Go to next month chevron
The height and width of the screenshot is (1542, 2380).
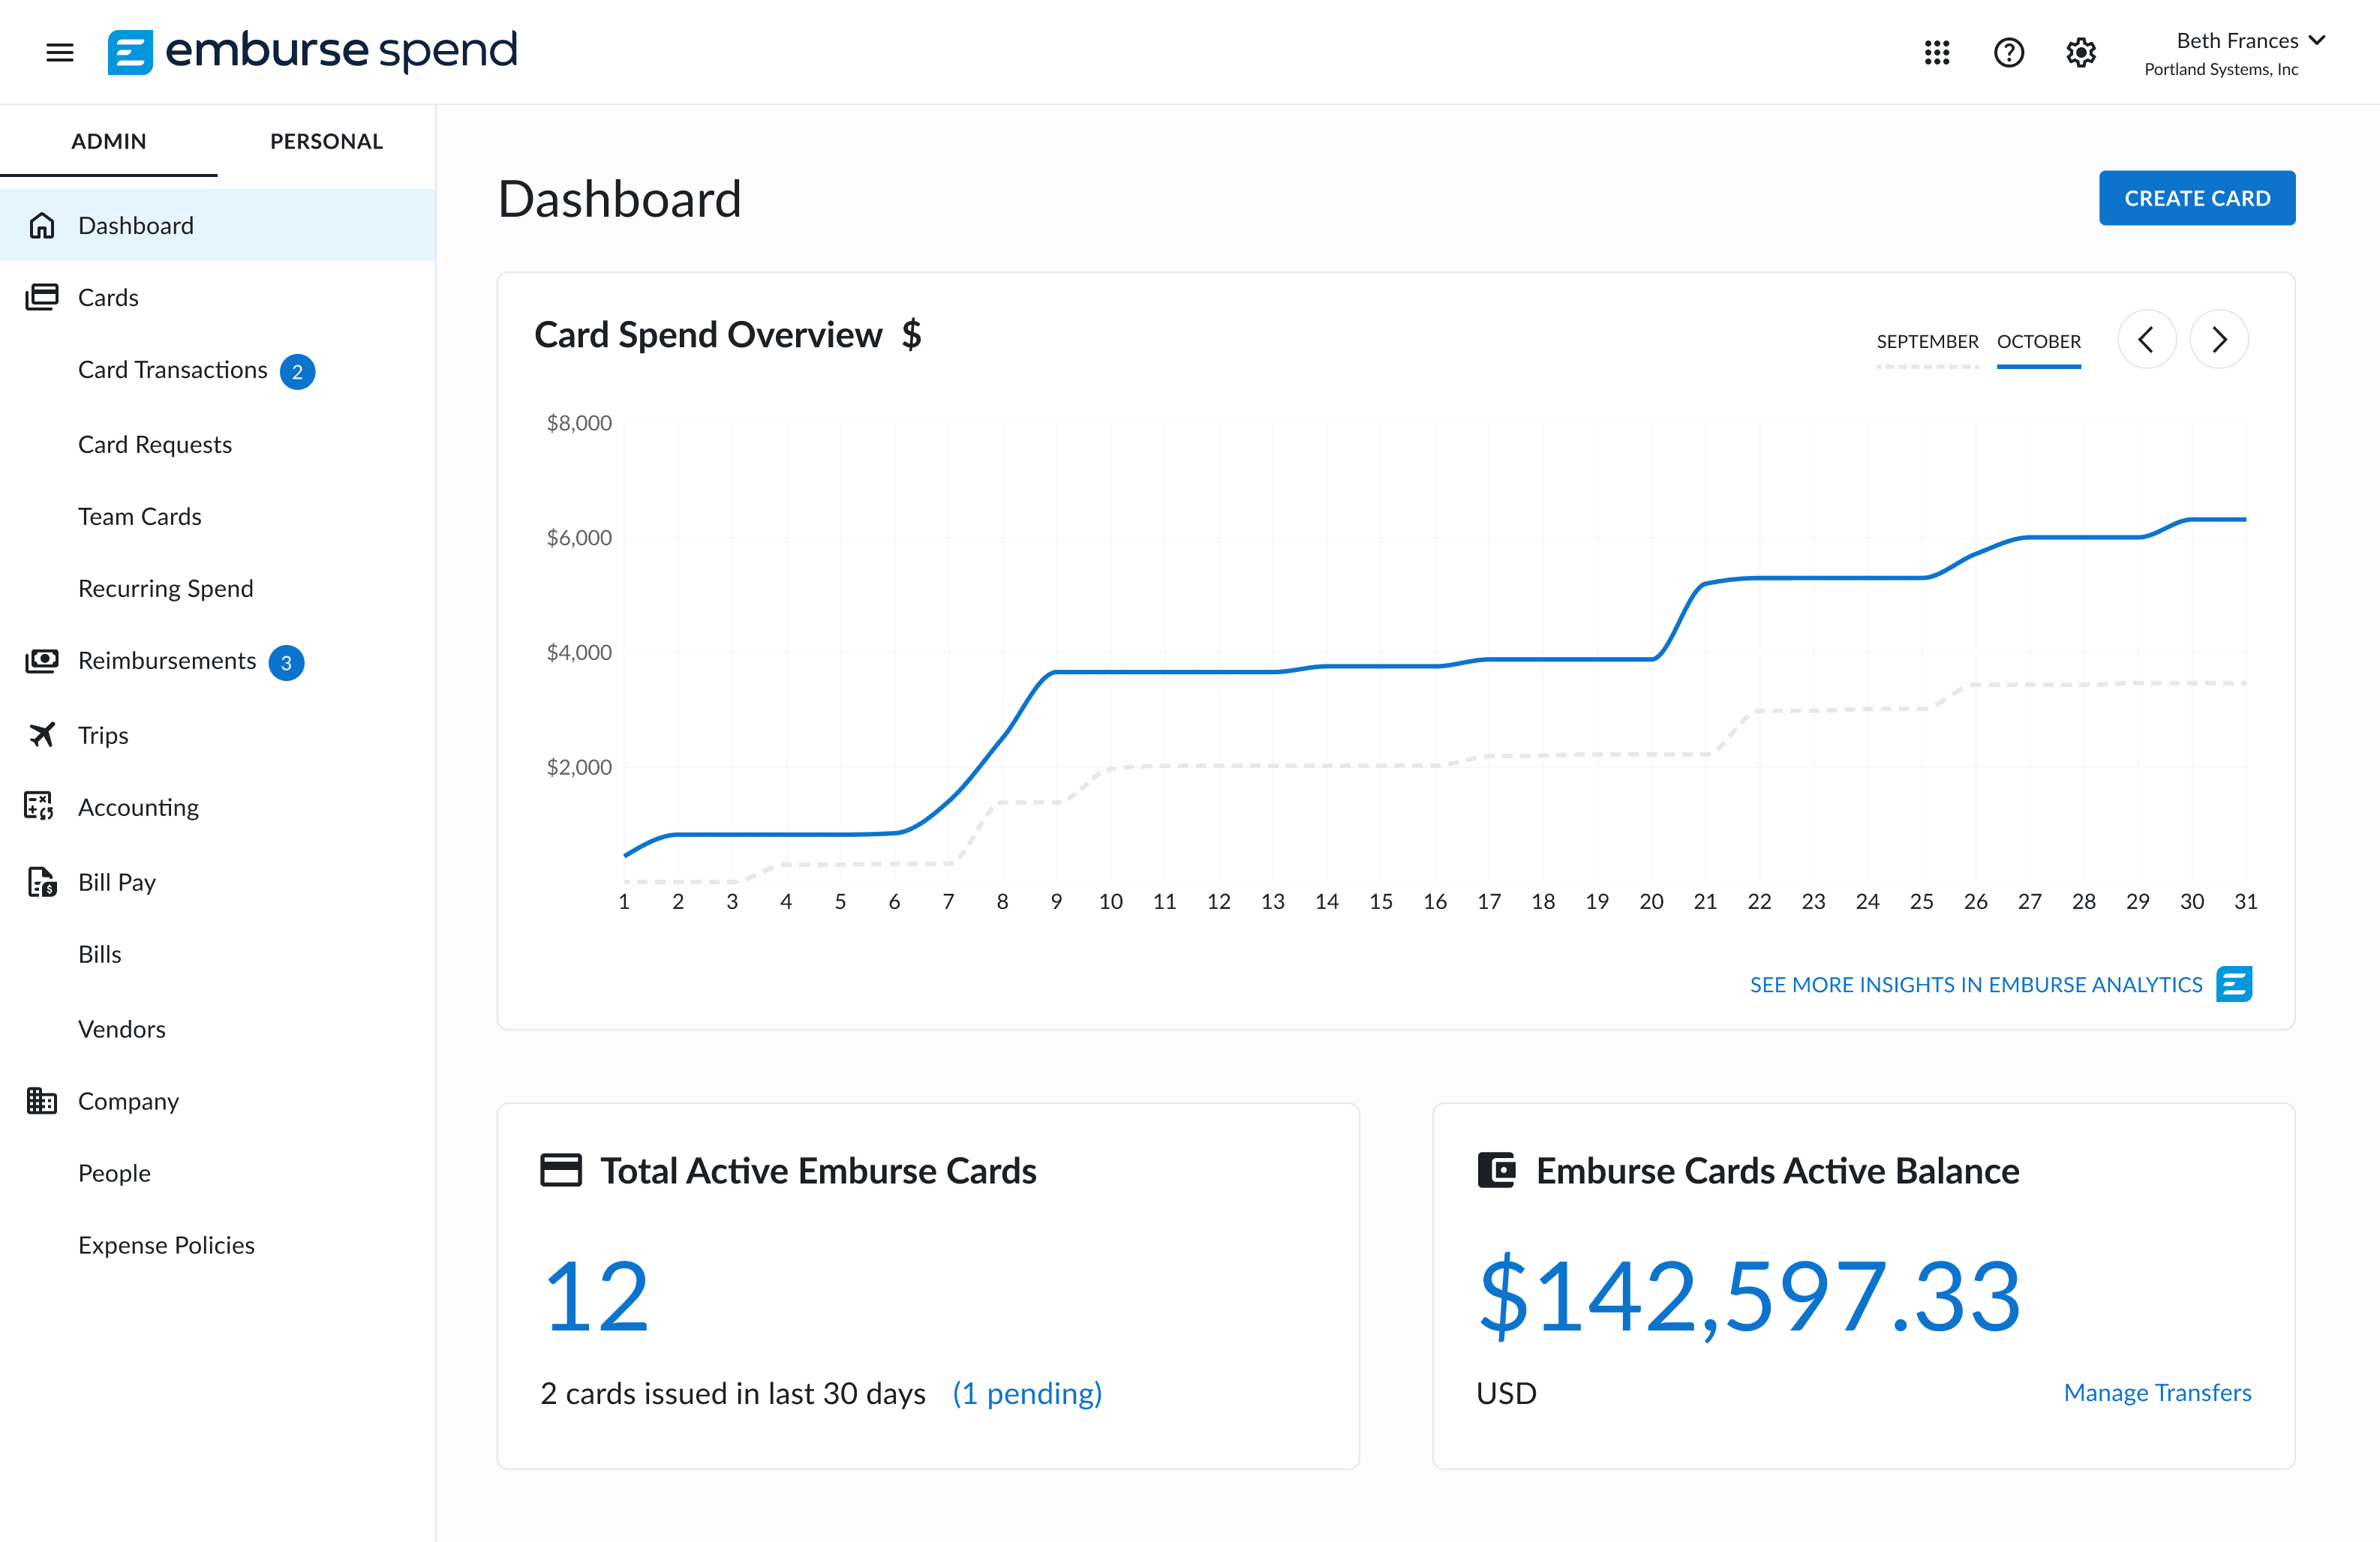pyautogui.click(x=2219, y=340)
